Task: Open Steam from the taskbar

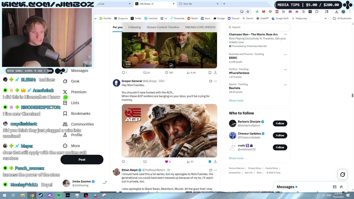Action: 41,195
